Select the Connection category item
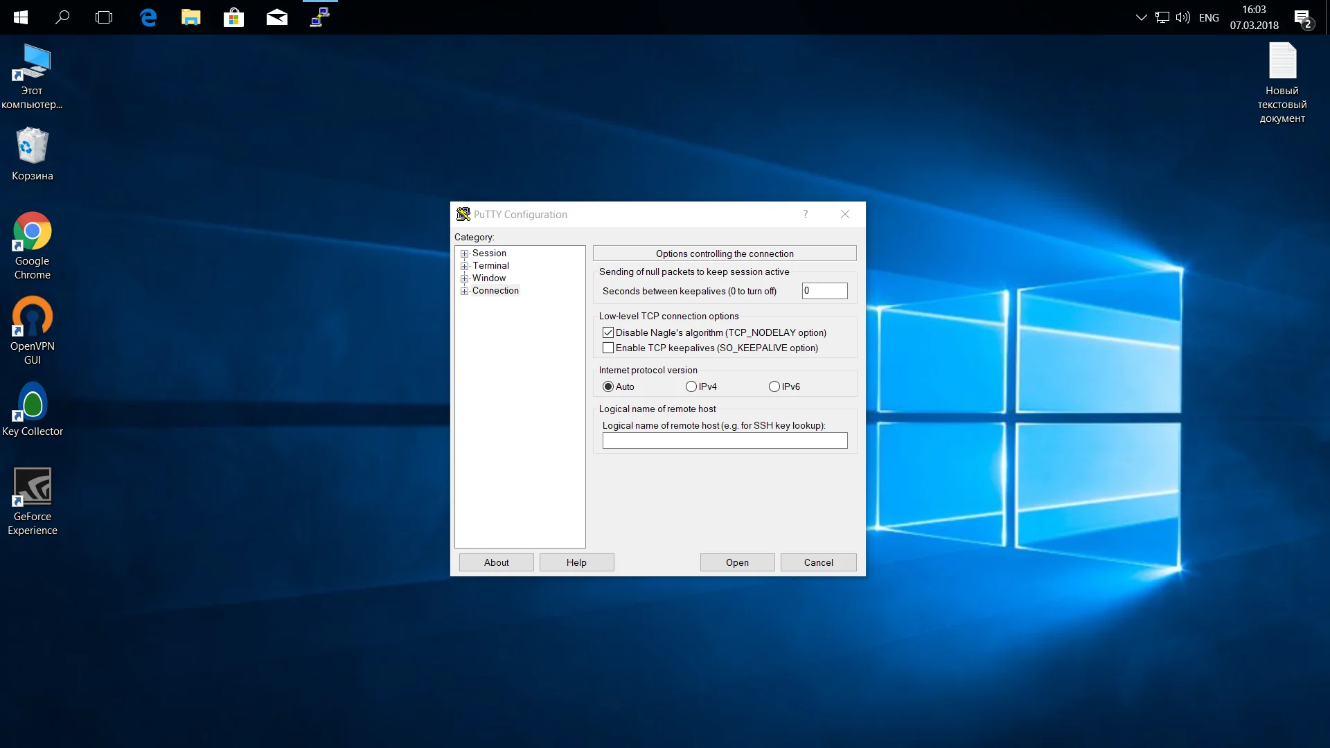1330x748 pixels. 495,291
